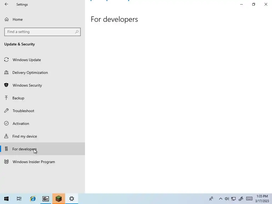Click the For developers tools icon
Image resolution: width=272 pixels, height=204 pixels.
point(6,149)
